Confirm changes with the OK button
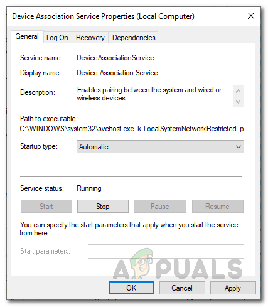 point(131,288)
